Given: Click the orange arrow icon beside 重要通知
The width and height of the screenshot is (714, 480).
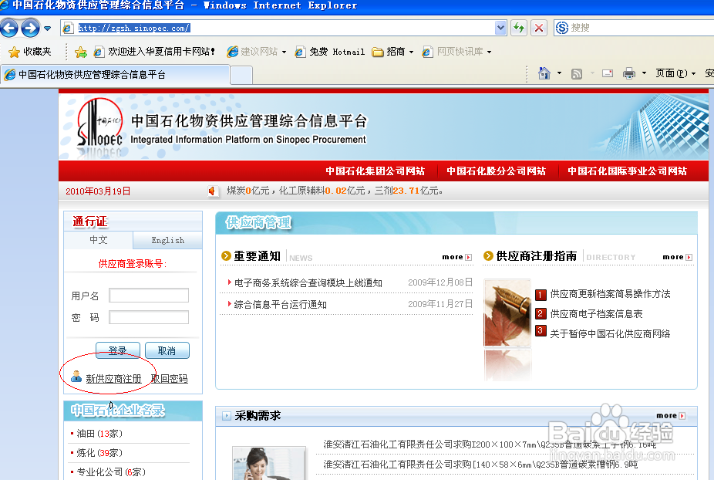Looking at the screenshot, I should coord(226,255).
